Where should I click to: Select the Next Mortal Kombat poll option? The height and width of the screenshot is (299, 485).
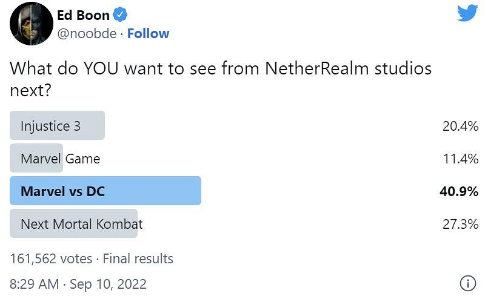pos(81,224)
